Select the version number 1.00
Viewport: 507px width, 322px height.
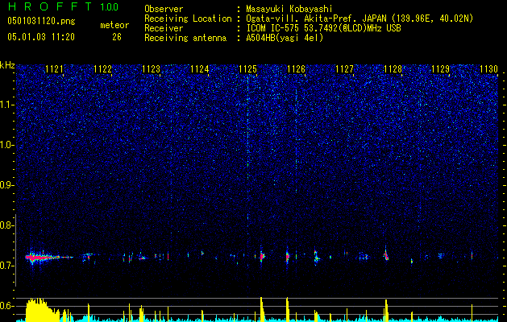pos(110,6)
